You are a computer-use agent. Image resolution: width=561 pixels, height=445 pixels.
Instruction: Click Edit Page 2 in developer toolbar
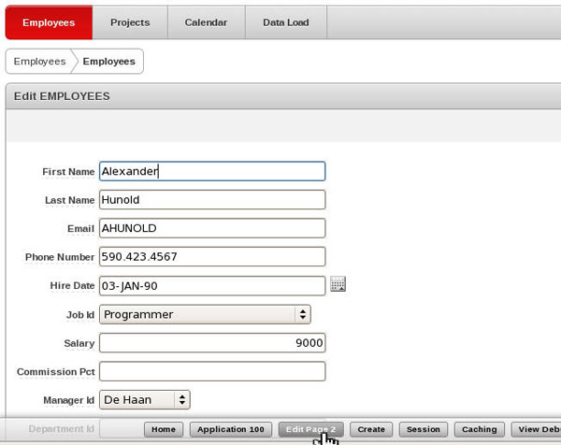(x=311, y=429)
